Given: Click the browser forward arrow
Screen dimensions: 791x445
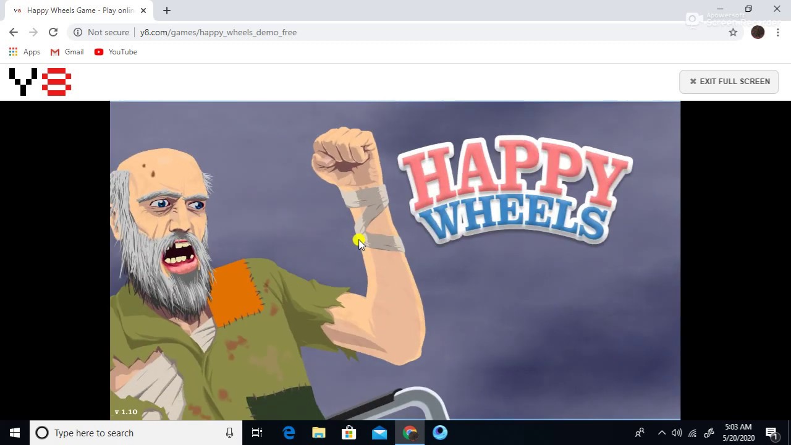Looking at the screenshot, I should tap(33, 32).
